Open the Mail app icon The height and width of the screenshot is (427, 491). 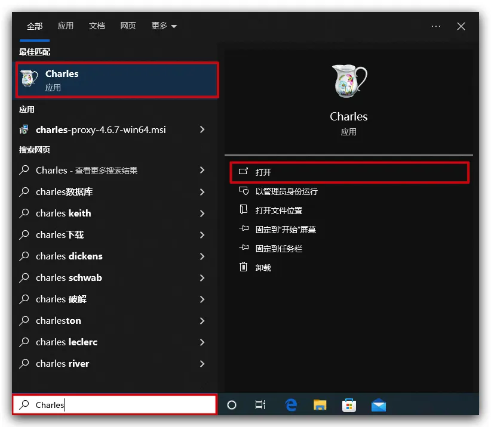pos(378,405)
